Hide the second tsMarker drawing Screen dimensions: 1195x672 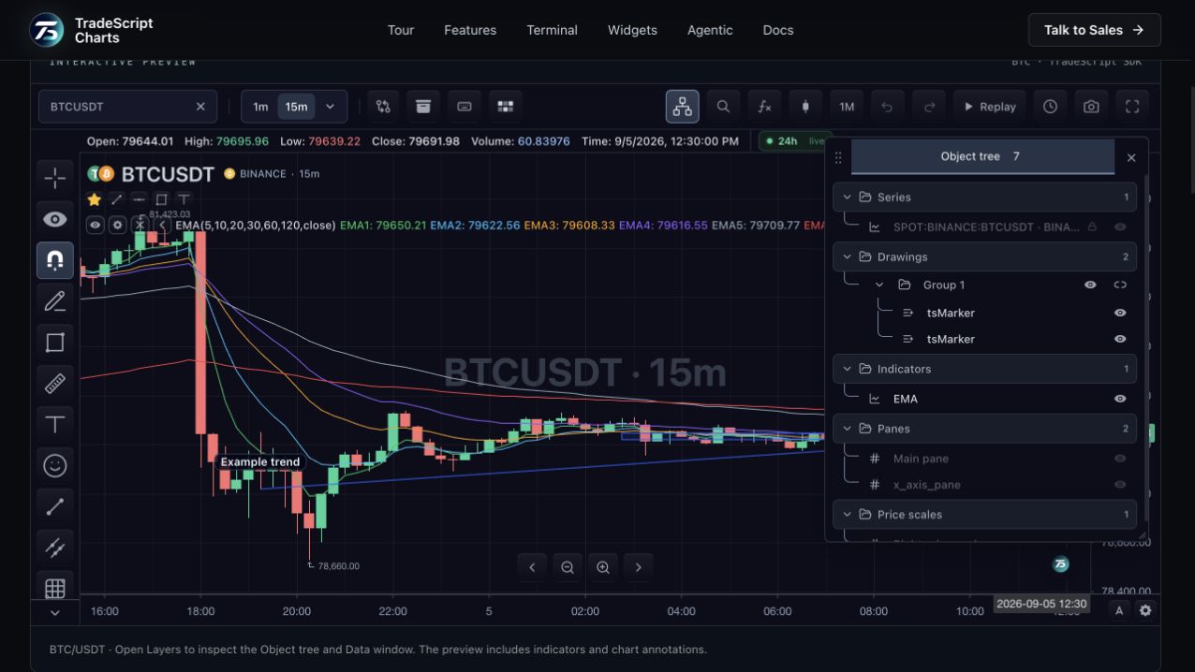[x=1120, y=339]
